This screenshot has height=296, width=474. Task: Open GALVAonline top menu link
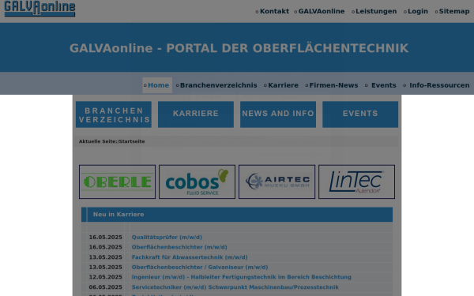coord(322,11)
